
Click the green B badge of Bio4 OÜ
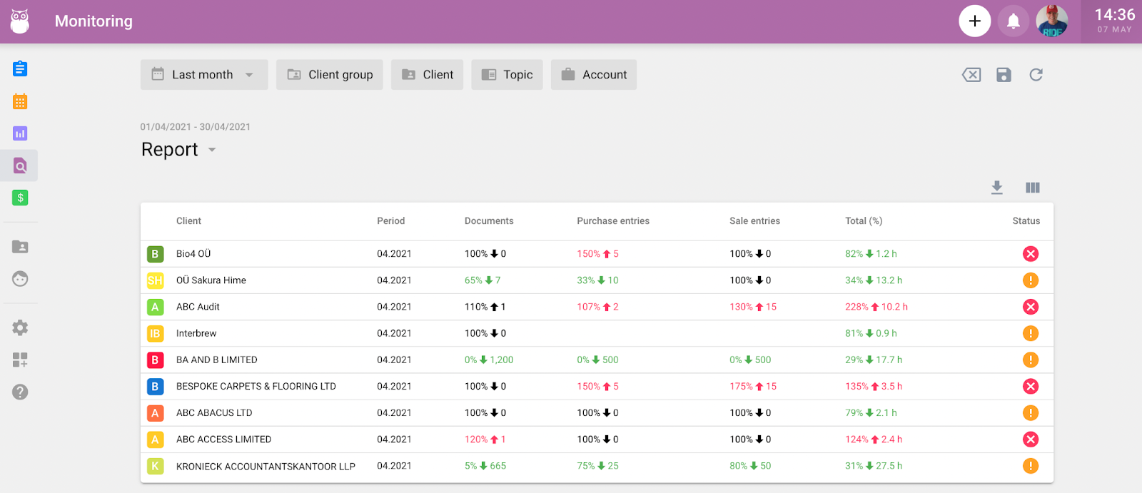click(x=155, y=254)
